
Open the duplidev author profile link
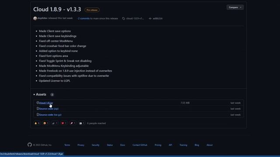(x=42, y=18)
